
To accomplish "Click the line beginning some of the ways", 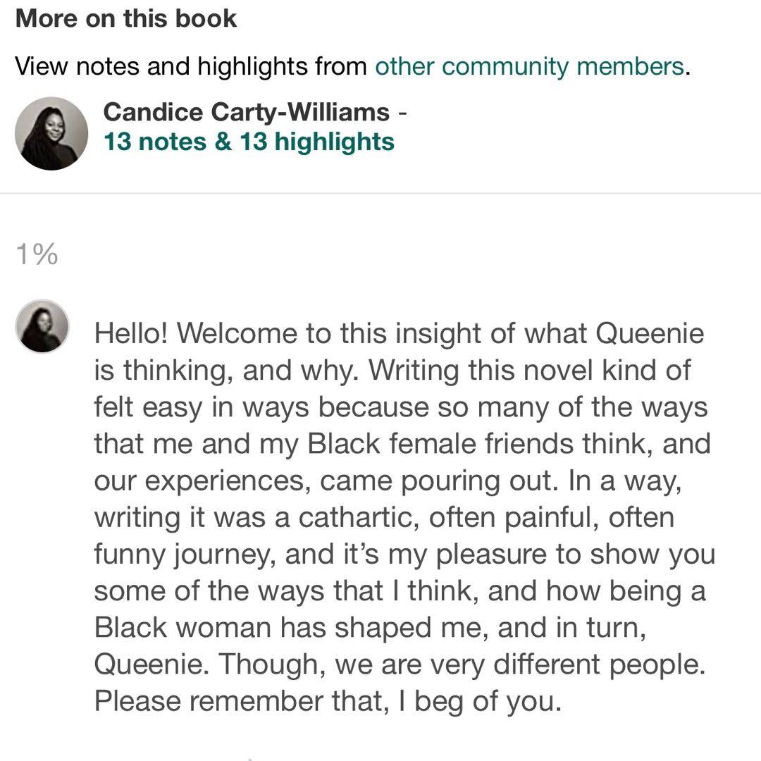I will (x=400, y=591).
